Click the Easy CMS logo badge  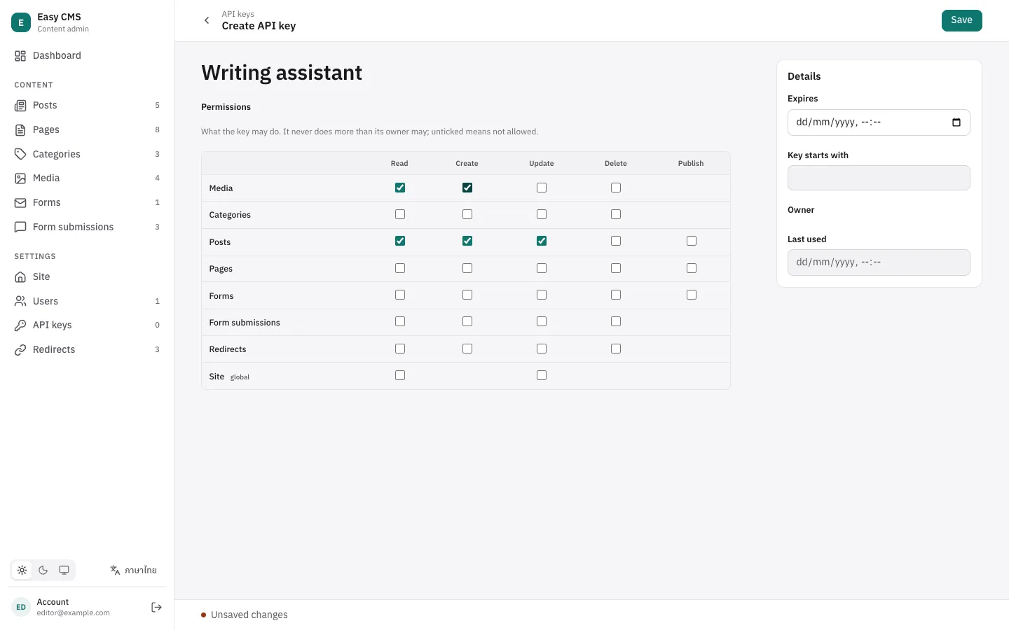click(x=21, y=22)
